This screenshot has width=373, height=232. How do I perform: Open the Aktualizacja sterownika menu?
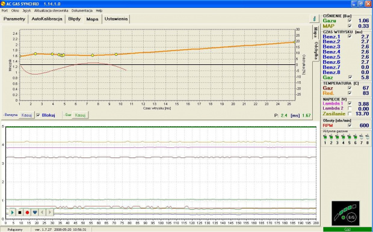tap(51, 11)
